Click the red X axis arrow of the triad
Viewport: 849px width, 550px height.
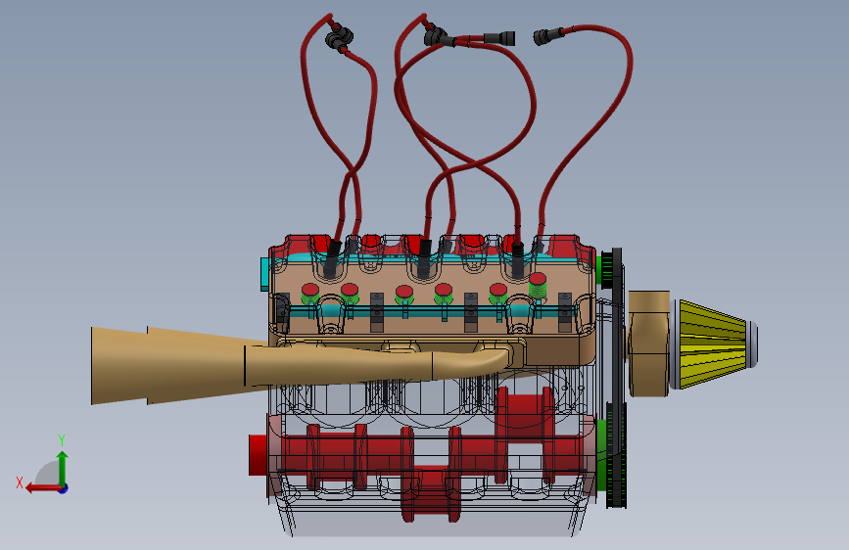[x=43, y=488]
